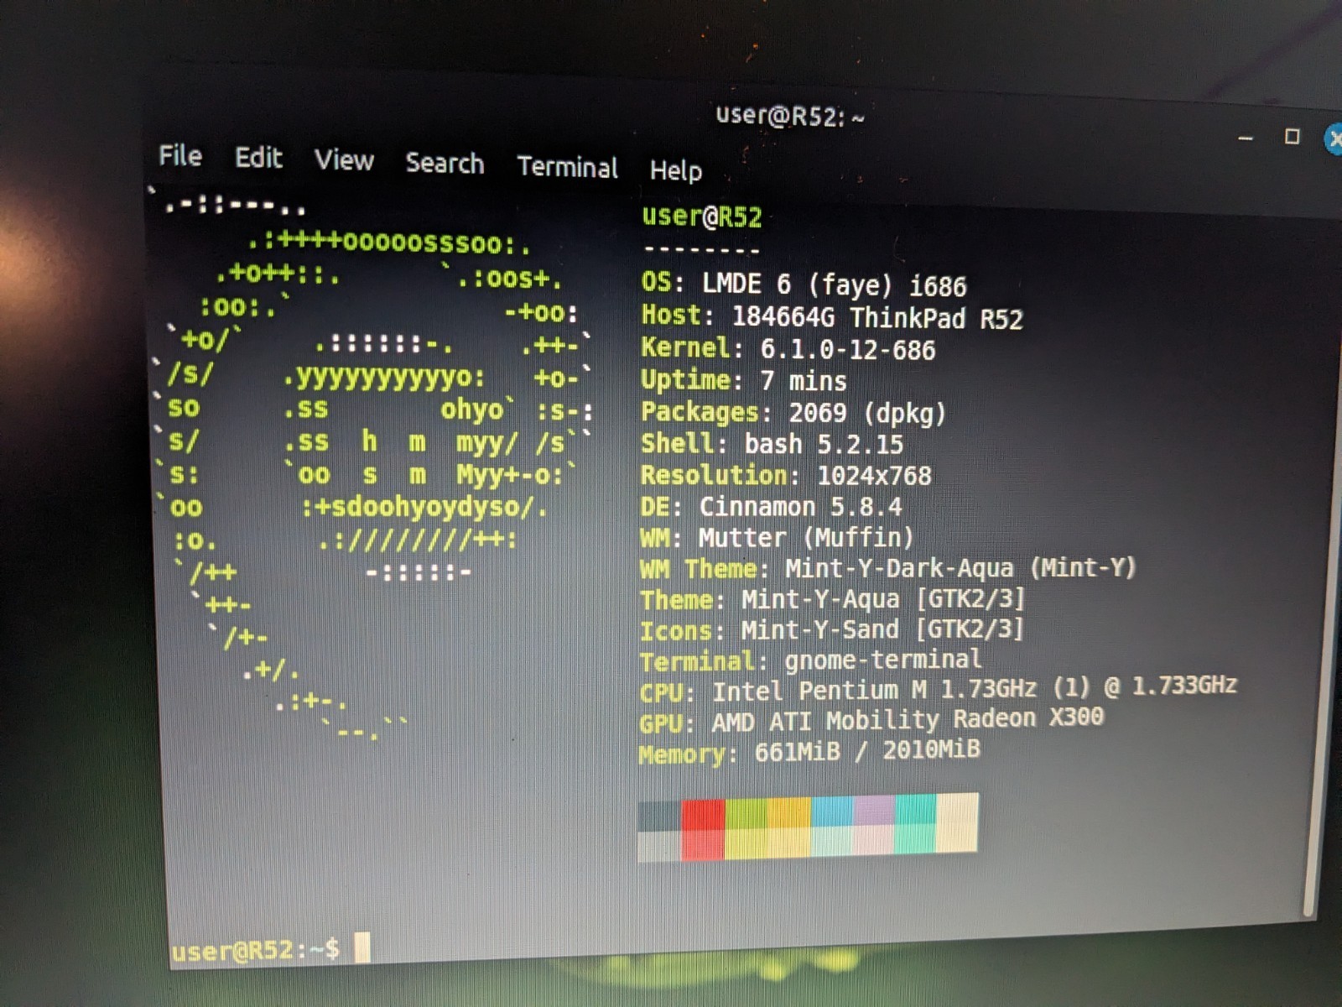Open the View menu
The width and height of the screenshot is (1342, 1007).
click(x=344, y=159)
